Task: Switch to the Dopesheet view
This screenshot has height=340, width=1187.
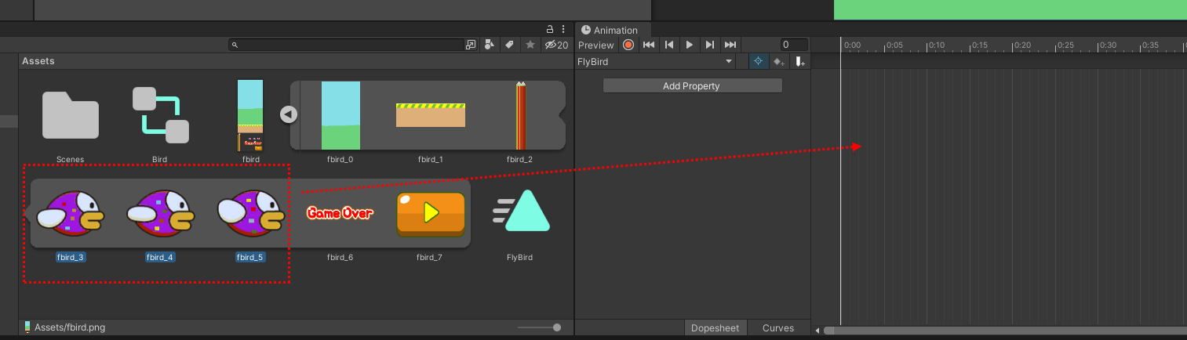Action: click(715, 328)
